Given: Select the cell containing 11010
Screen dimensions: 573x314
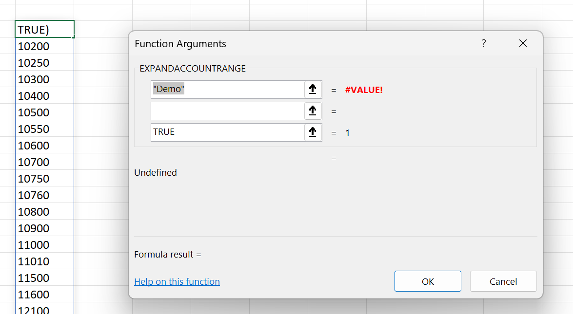Looking at the screenshot, I should [x=44, y=261].
